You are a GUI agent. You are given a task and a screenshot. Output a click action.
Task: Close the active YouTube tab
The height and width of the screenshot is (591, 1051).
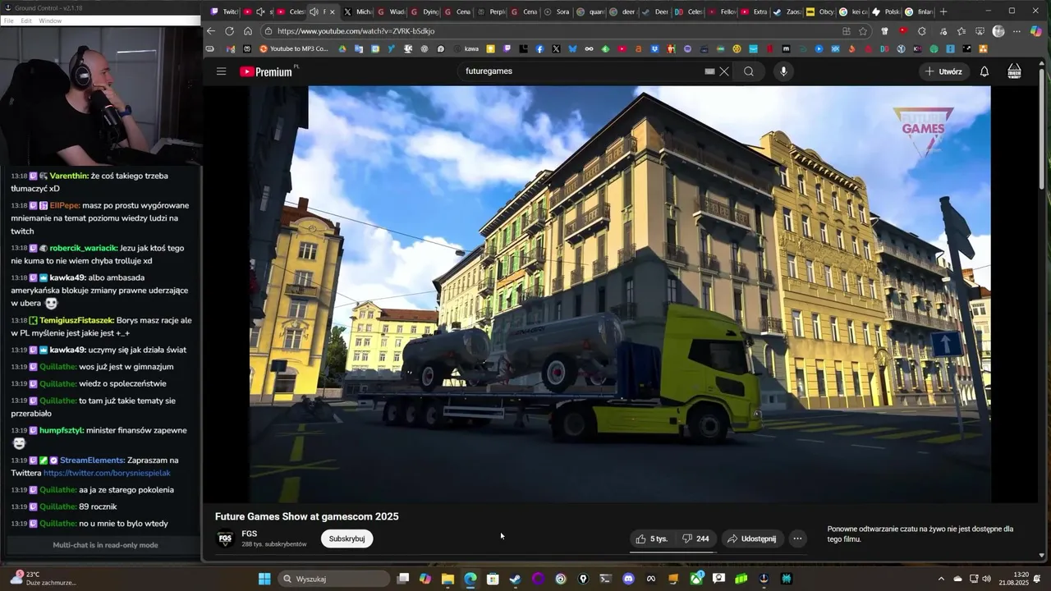click(333, 11)
